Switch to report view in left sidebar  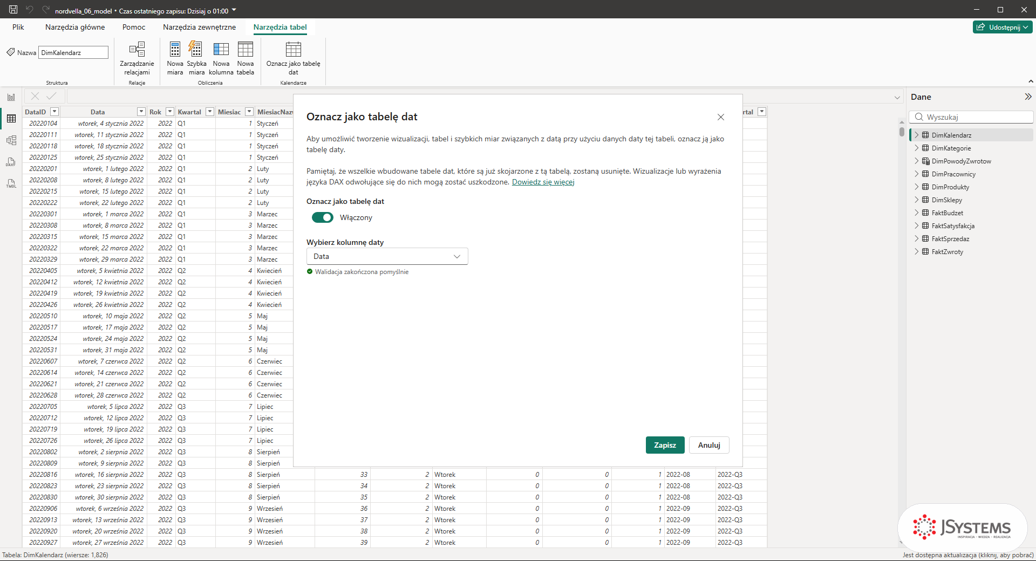point(11,97)
